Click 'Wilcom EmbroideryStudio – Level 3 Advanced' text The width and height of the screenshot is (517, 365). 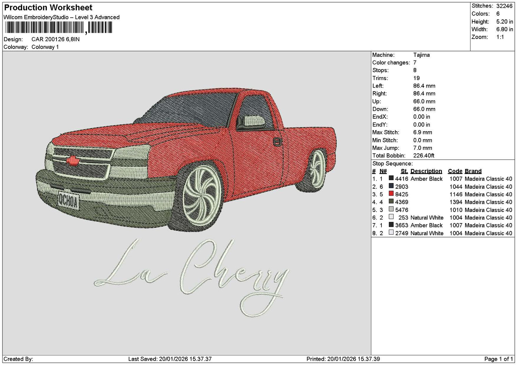click(x=62, y=17)
